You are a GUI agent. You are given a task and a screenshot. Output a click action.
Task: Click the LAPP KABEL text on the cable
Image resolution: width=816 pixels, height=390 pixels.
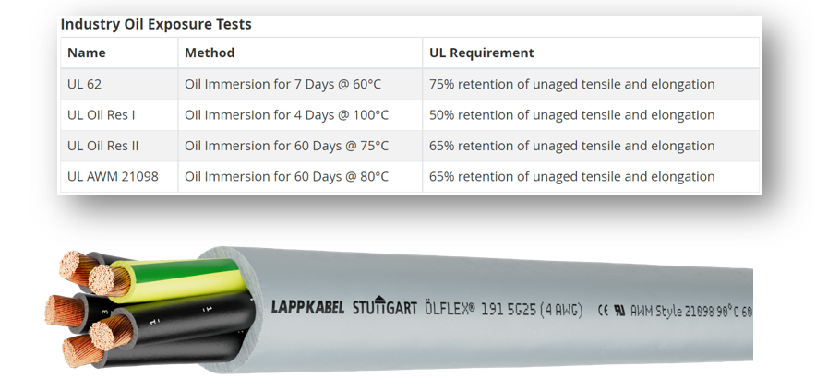tap(308, 308)
